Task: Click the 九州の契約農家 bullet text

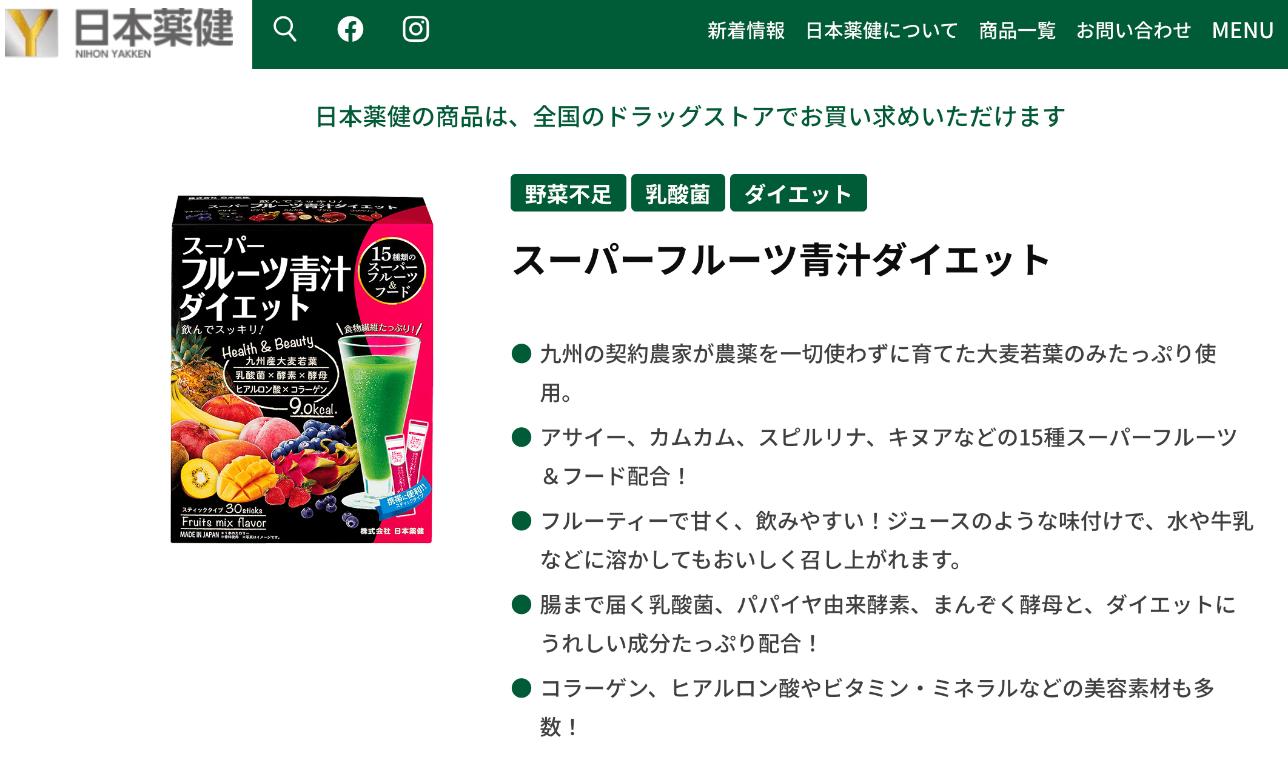Action: point(879,373)
